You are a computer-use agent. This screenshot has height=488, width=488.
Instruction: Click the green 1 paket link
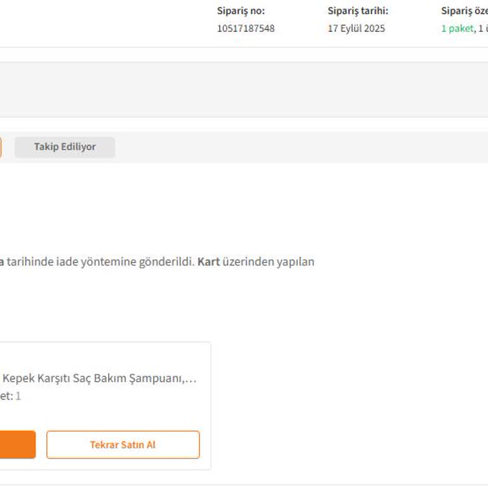tap(457, 29)
